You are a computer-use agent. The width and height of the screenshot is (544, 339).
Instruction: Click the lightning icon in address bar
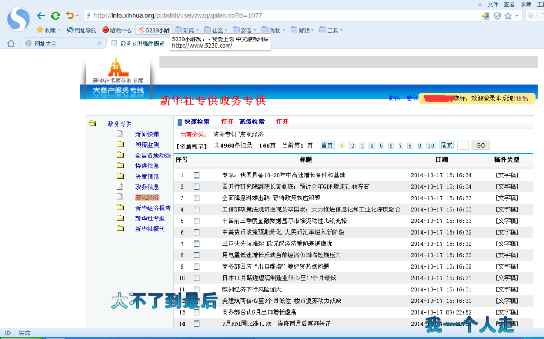pos(89,15)
